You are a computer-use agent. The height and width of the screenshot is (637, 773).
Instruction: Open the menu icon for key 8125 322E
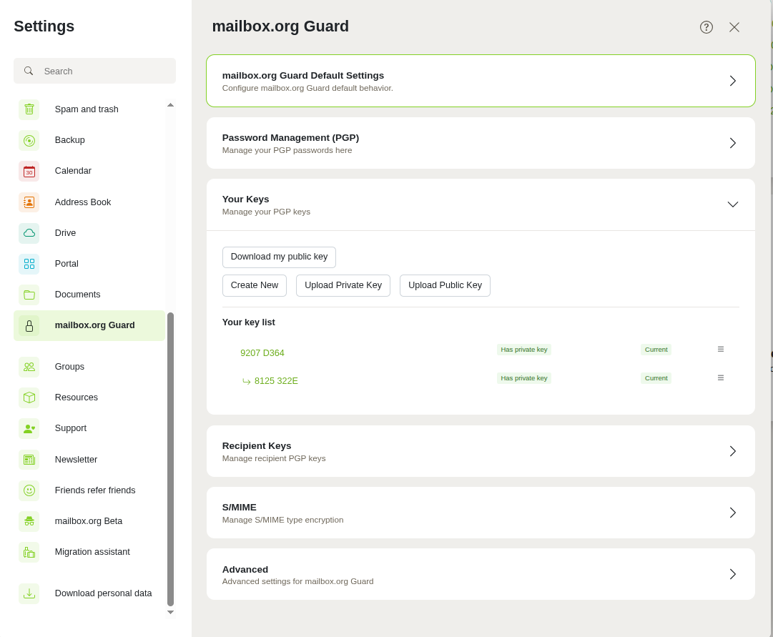[721, 377]
